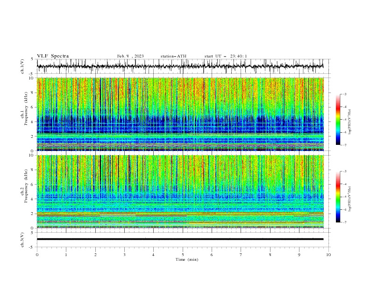Click time axis tick label "7"
This screenshot has width=370, height=286.
point(241,255)
